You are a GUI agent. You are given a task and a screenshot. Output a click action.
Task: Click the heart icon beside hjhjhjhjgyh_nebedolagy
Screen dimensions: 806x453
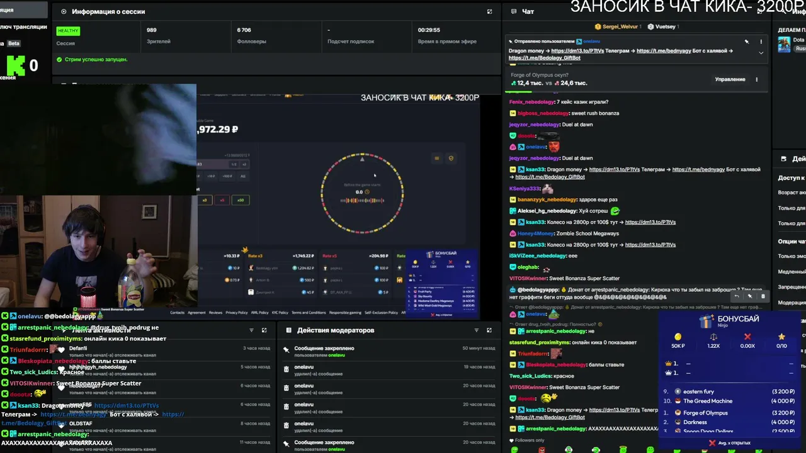61,369
